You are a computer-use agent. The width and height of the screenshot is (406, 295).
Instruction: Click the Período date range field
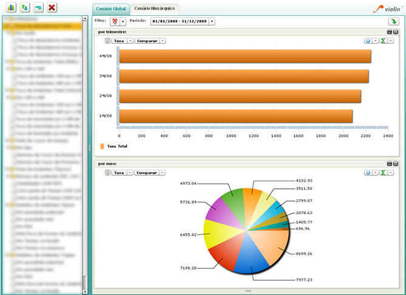pos(179,21)
